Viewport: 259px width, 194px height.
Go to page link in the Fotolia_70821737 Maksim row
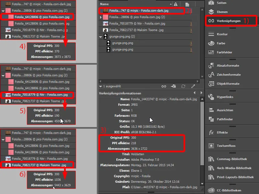[191, 30]
